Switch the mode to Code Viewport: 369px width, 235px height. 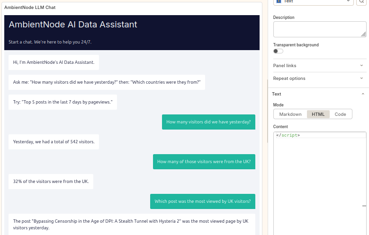[340, 114]
